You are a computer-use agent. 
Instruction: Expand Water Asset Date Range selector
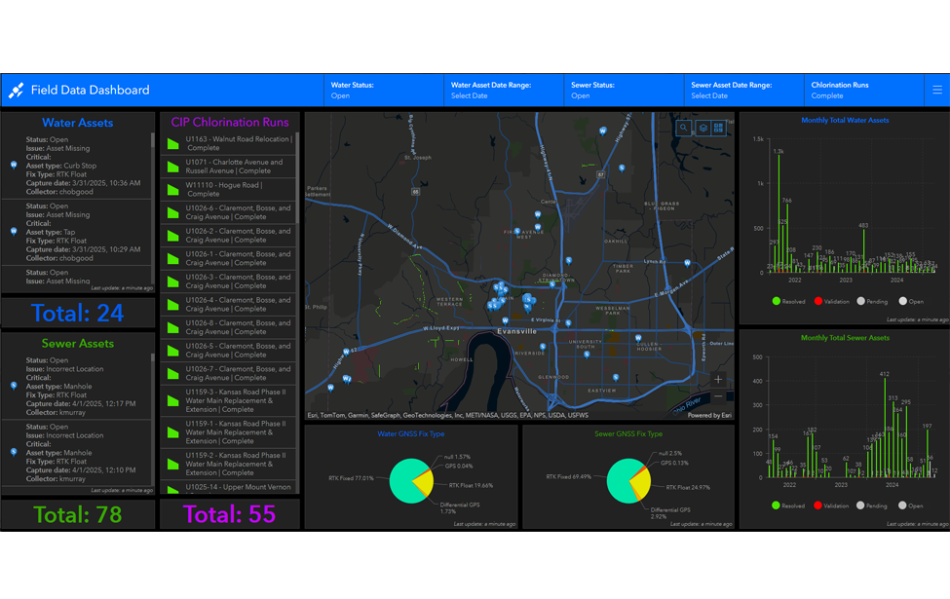504,91
